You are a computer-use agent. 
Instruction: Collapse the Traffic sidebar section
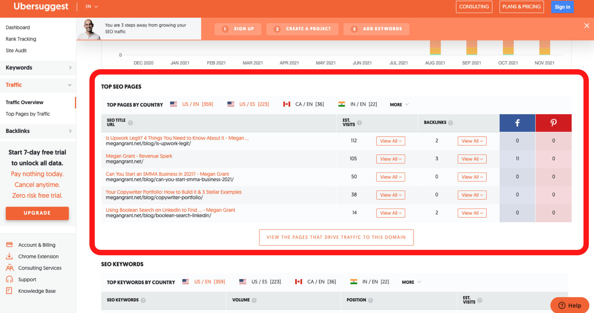coord(38,85)
